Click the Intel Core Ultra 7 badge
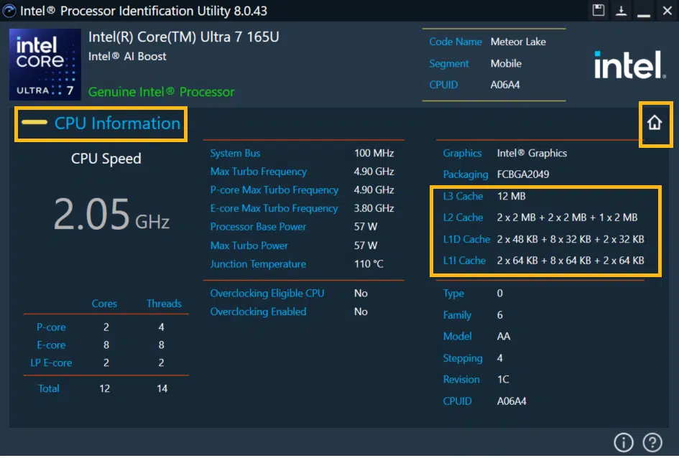The height and width of the screenshot is (458, 679). coord(45,65)
